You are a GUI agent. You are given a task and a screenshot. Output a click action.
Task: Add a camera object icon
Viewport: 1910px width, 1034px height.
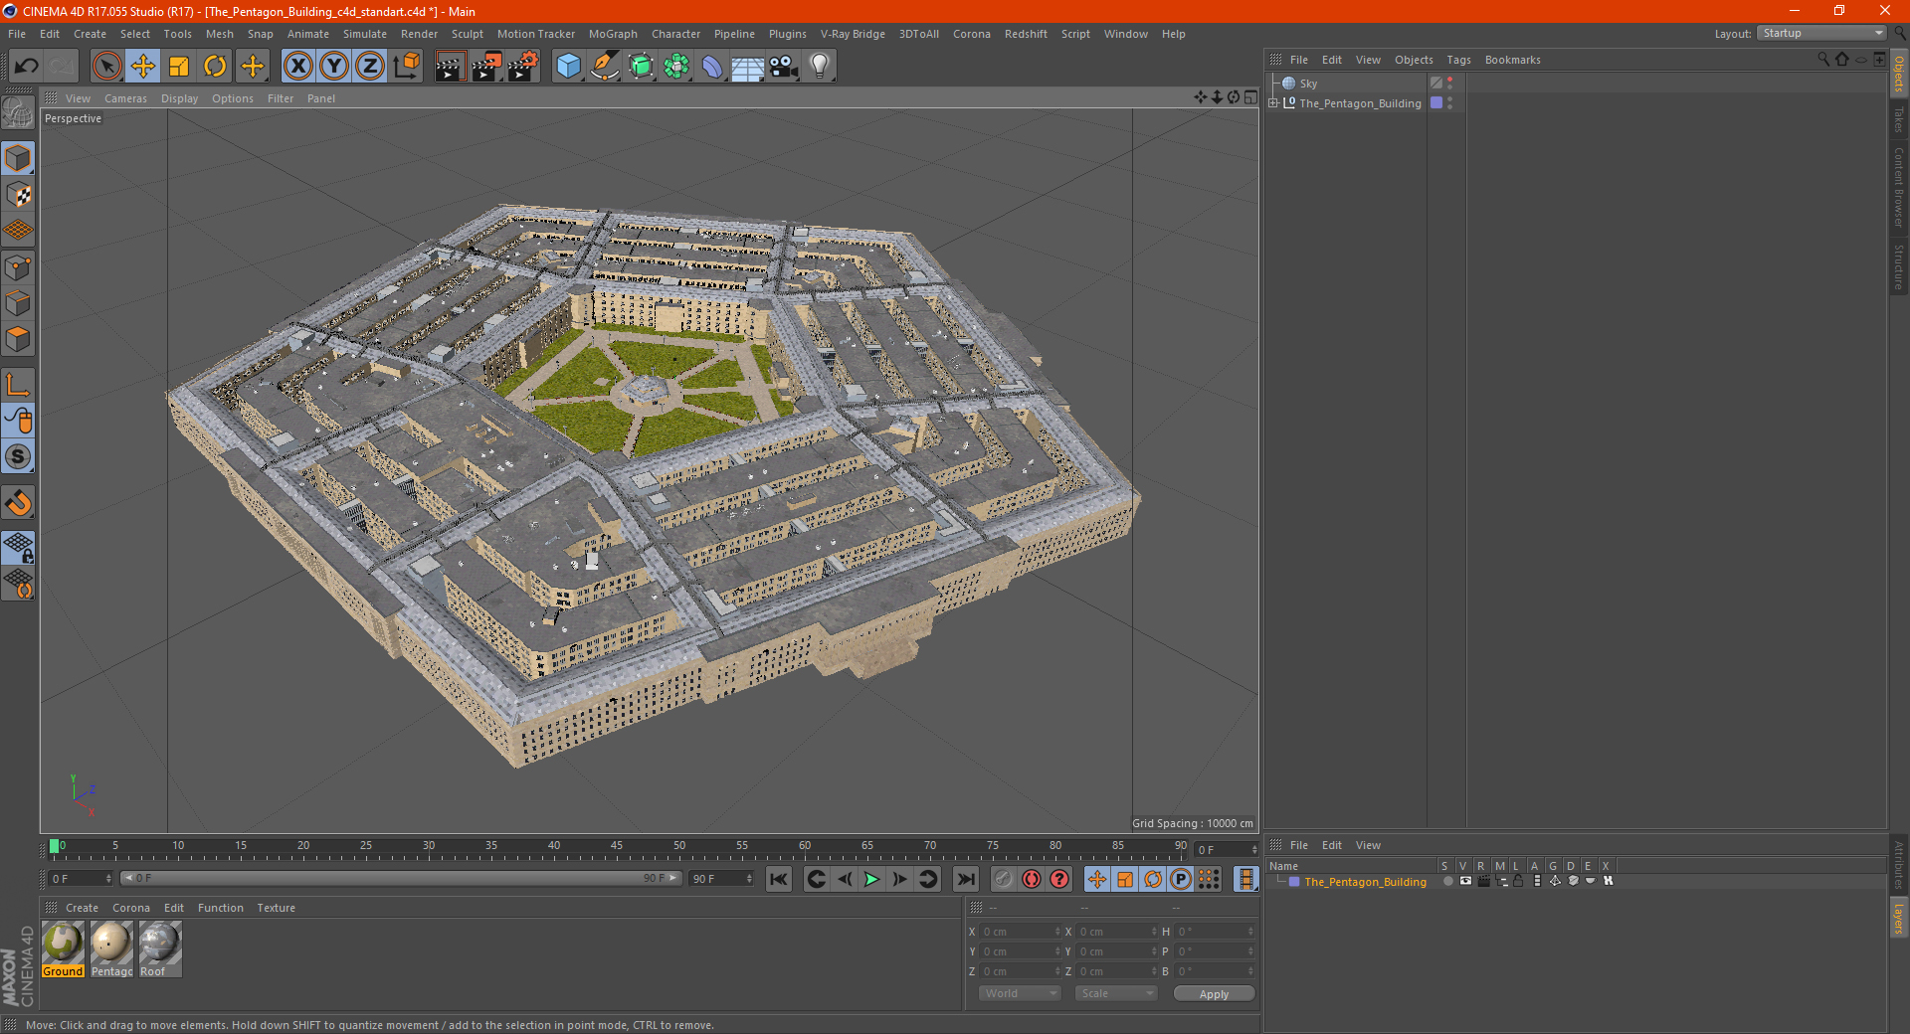click(x=784, y=67)
